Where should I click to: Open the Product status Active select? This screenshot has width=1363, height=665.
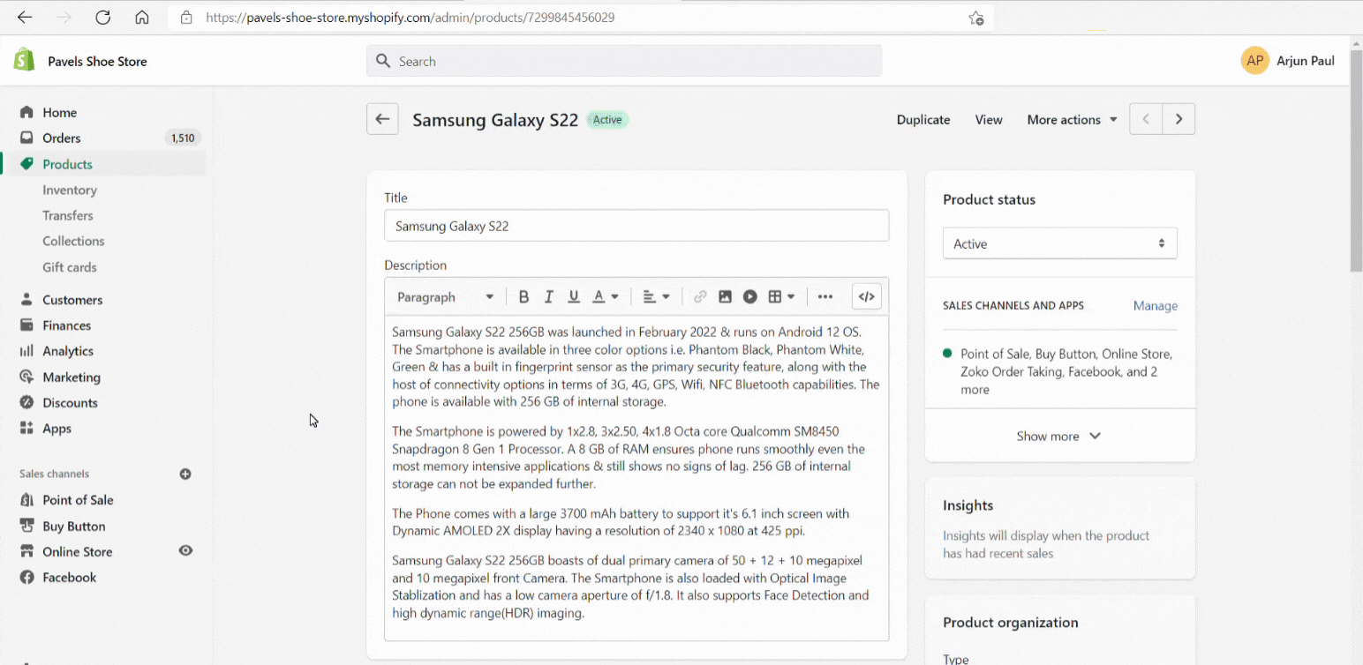1059,243
